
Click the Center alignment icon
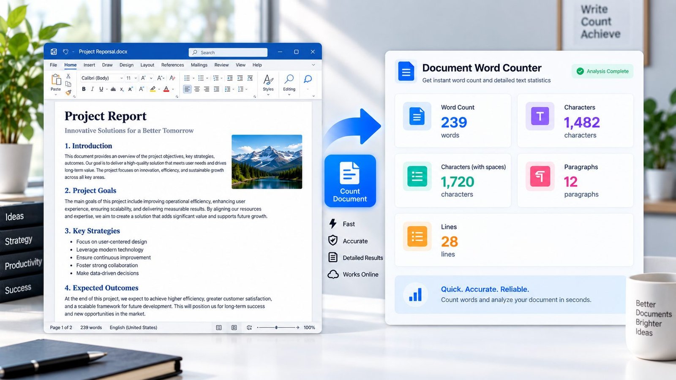coord(197,89)
